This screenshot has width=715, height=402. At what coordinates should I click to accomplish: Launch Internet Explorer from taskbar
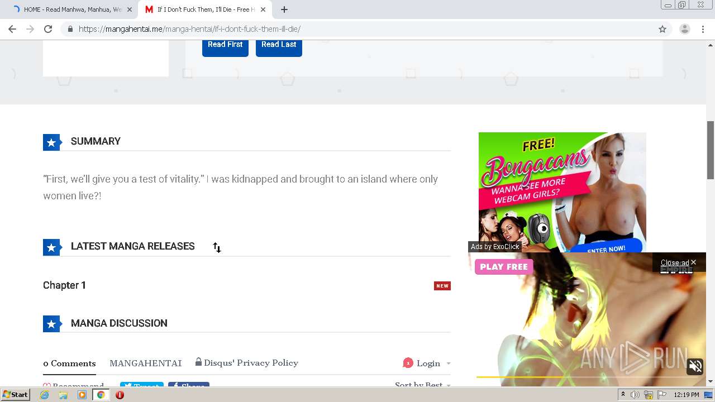(x=44, y=395)
